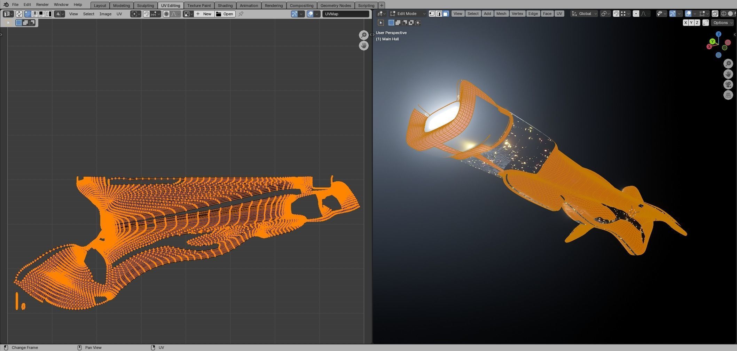Browse images to link in UV editor
This screenshot has height=351, width=737.
[x=188, y=14]
